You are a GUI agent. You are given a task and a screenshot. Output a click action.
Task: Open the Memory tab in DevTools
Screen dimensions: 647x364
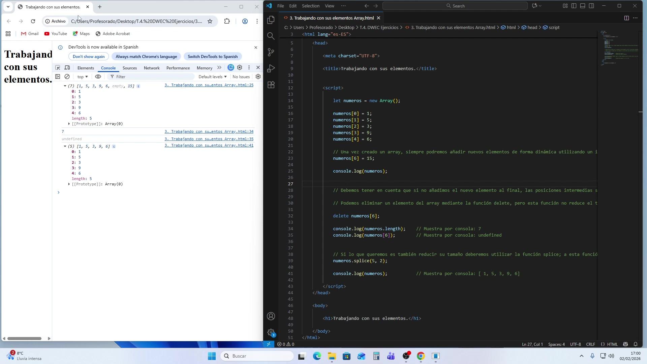click(x=205, y=68)
